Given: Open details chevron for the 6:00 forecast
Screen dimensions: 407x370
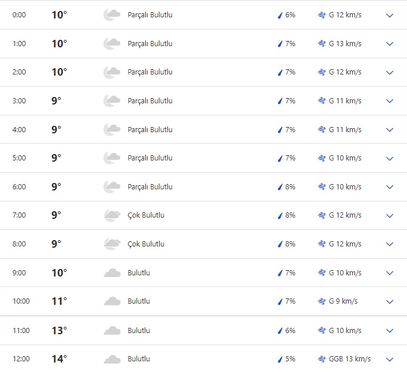Looking at the screenshot, I should point(390,187).
